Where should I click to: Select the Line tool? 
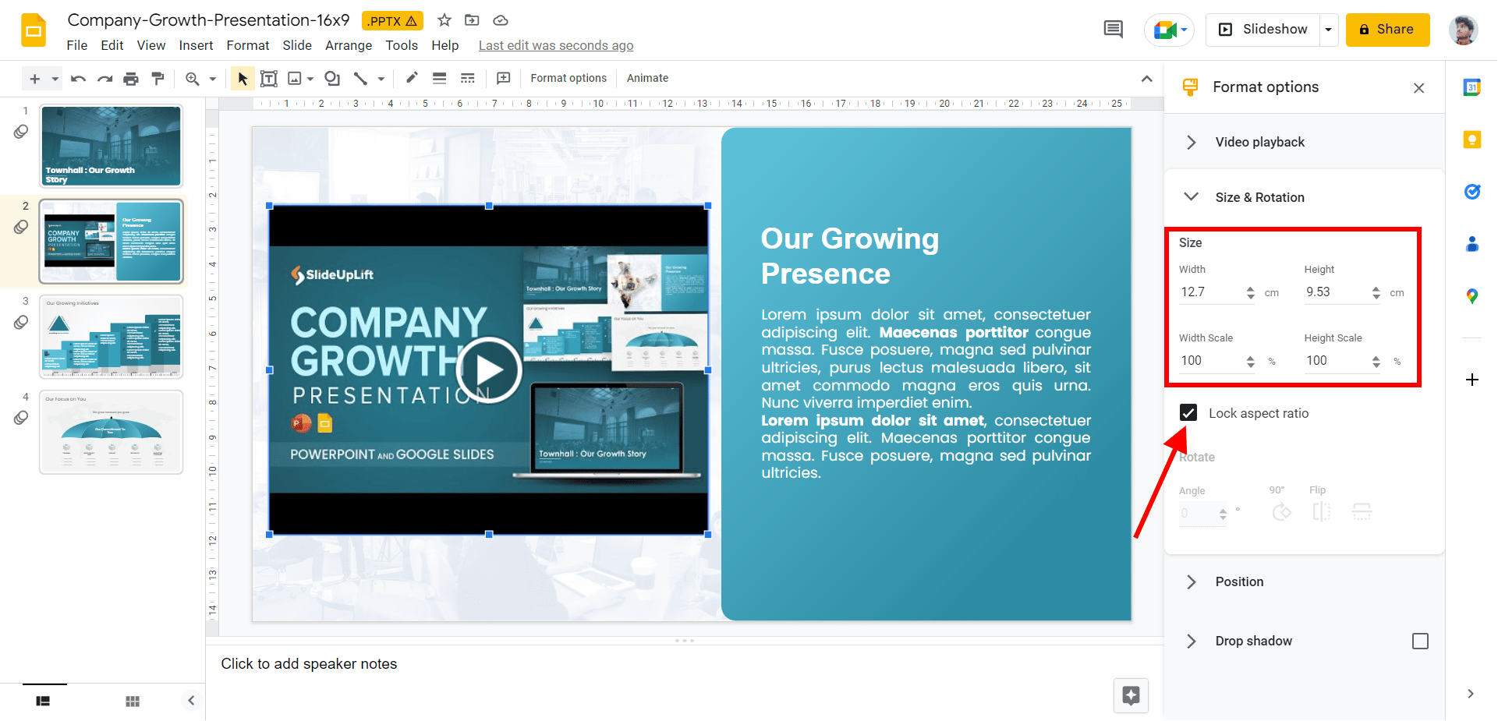(x=361, y=78)
